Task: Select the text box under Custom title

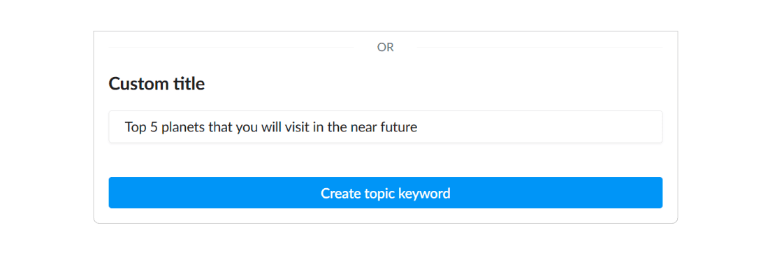Action: 386,127
